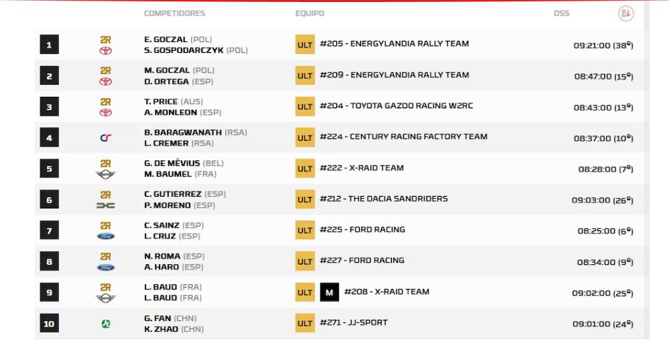Click MINI logo for De Mévius

click(x=105, y=175)
